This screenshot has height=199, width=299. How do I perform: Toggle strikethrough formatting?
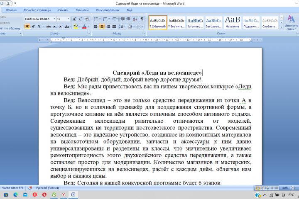tap(49, 27)
